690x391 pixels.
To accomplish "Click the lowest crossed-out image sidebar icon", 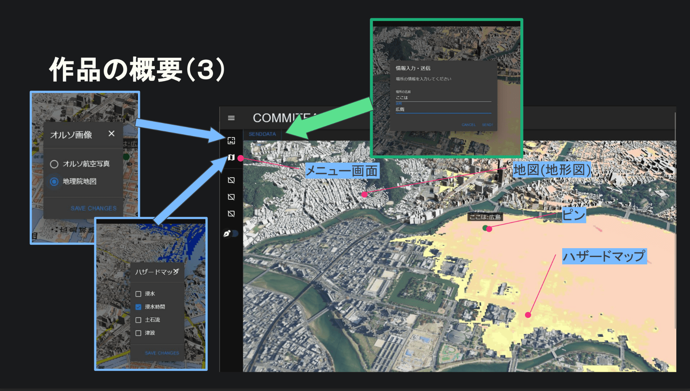I will tap(231, 214).
